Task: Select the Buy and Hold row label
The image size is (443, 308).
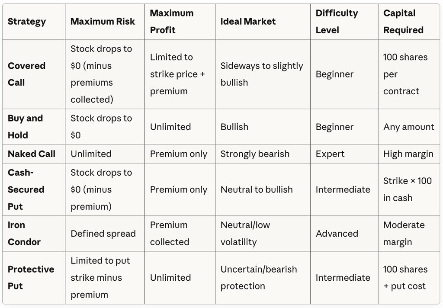Action: [x=25, y=127]
